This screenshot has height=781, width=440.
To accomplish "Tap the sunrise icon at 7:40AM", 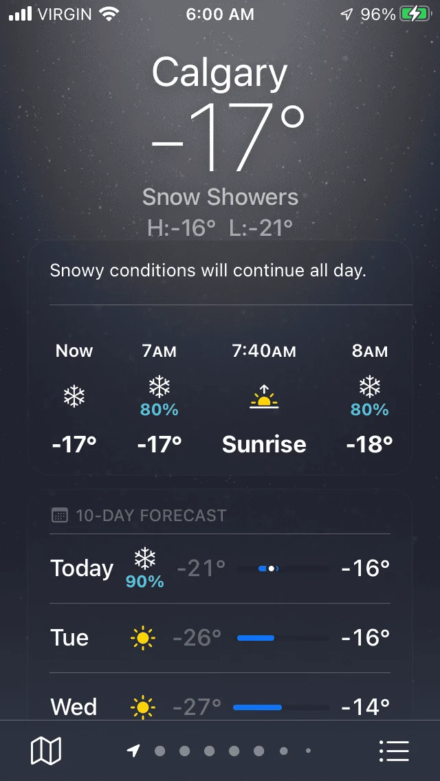I will tap(264, 397).
